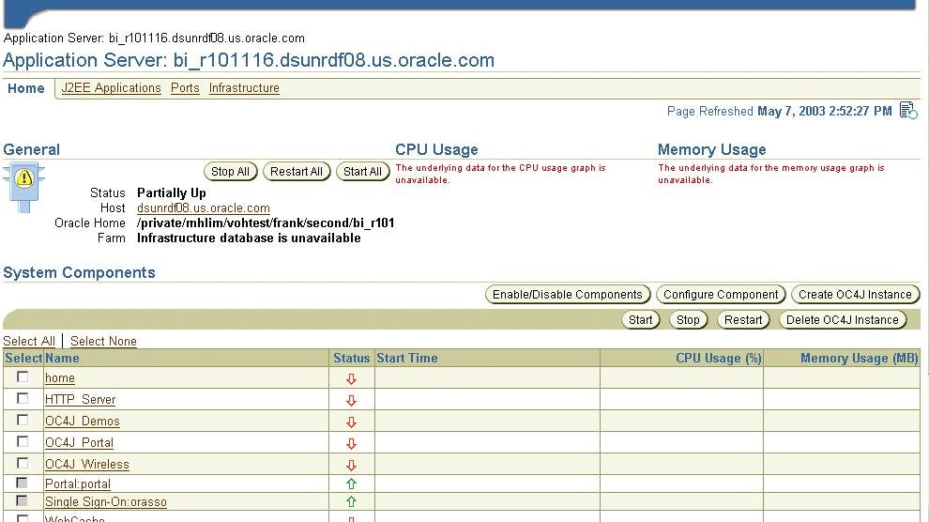Open the OC4J_Demos link
The image size is (929, 522).
tap(83, 422)
